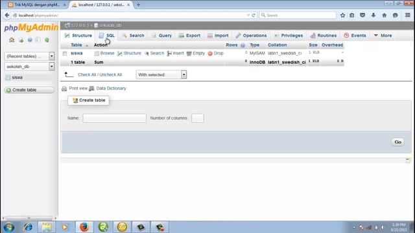Go to Firefox home page icon

(385, 16)
